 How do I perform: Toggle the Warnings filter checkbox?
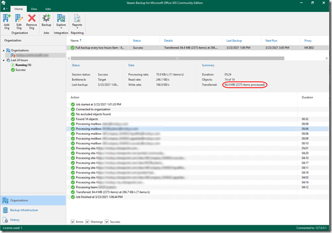coord(87,222)
